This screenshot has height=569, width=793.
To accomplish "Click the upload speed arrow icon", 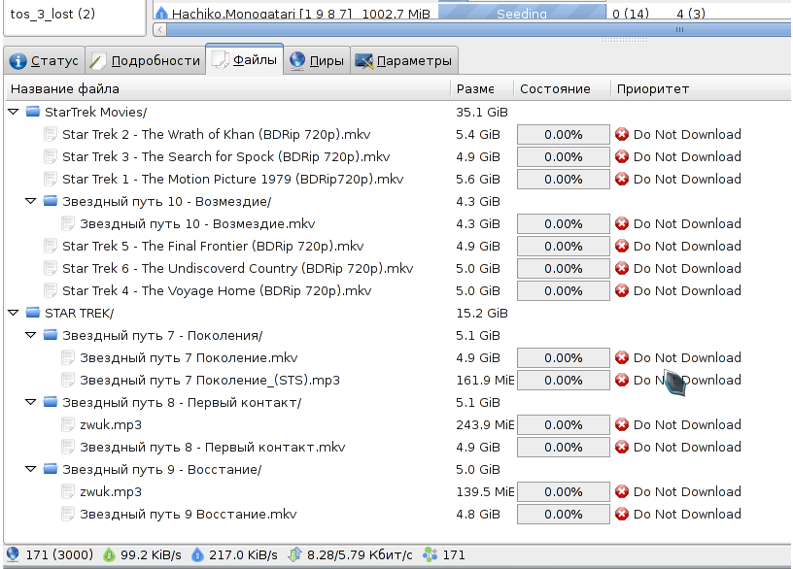I will (197, 554).
